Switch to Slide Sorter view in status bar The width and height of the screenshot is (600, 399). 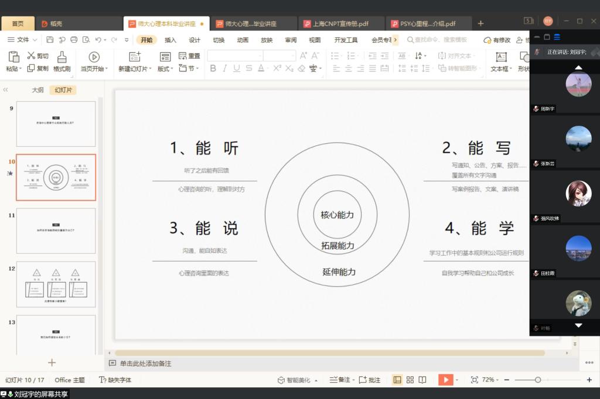coord(410,380)
